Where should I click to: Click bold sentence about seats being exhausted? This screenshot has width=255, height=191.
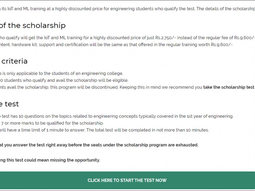coord(99,145)
